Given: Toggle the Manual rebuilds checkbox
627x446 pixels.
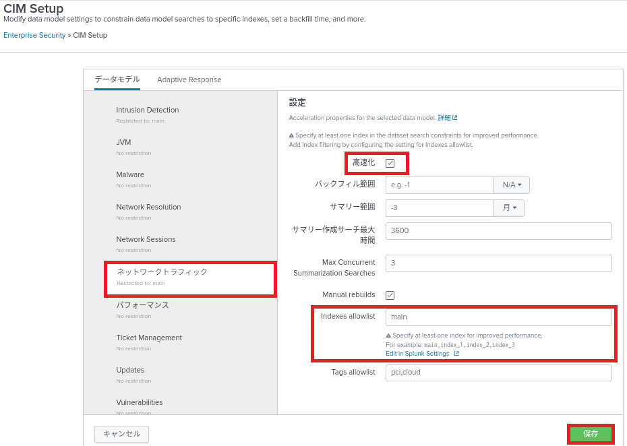Looking at the screenshot, I should click(390, 295).
